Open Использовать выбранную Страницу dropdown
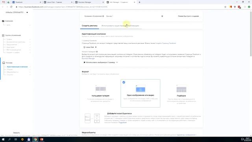 101,62
